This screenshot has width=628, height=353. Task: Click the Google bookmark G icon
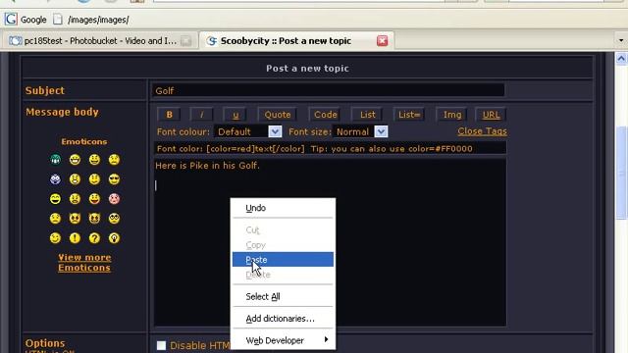click(x=11, y=19)
